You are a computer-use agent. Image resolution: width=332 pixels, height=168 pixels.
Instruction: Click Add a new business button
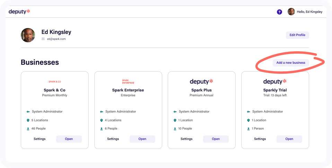(x=291, y=63)
